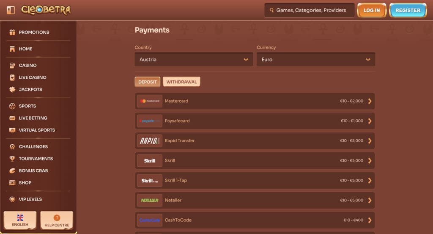Viewport: 433px width, 234px height.
Task: Open Sports menu item
Action: click(27, 106)
